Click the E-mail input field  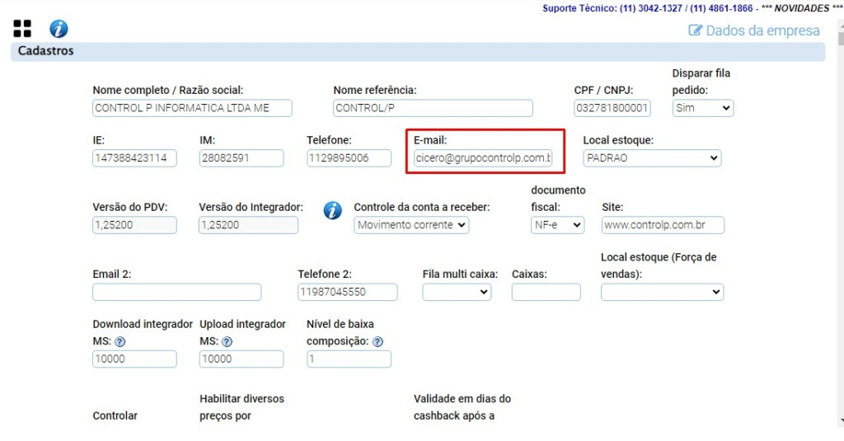483,157
